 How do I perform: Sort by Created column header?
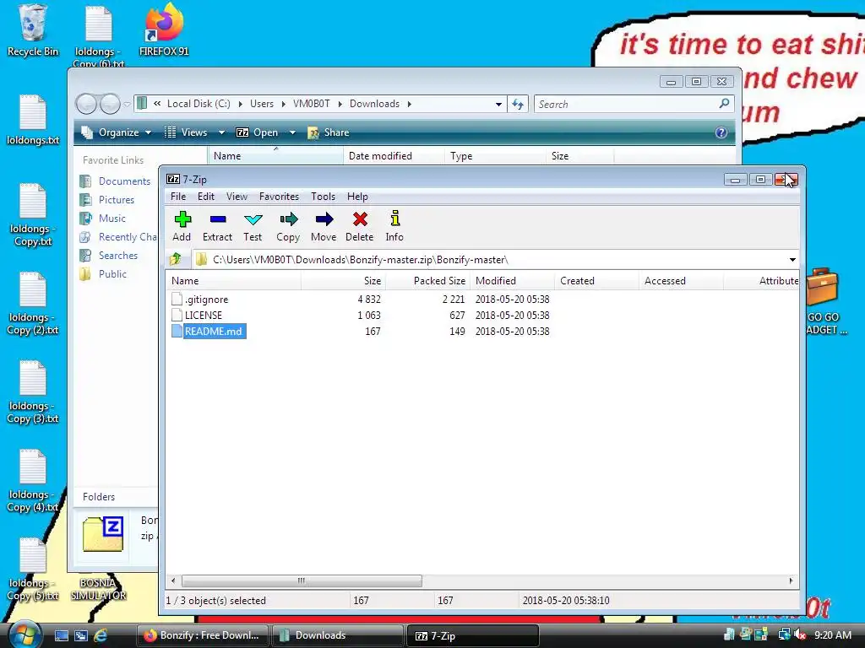(x=596, y=281)
